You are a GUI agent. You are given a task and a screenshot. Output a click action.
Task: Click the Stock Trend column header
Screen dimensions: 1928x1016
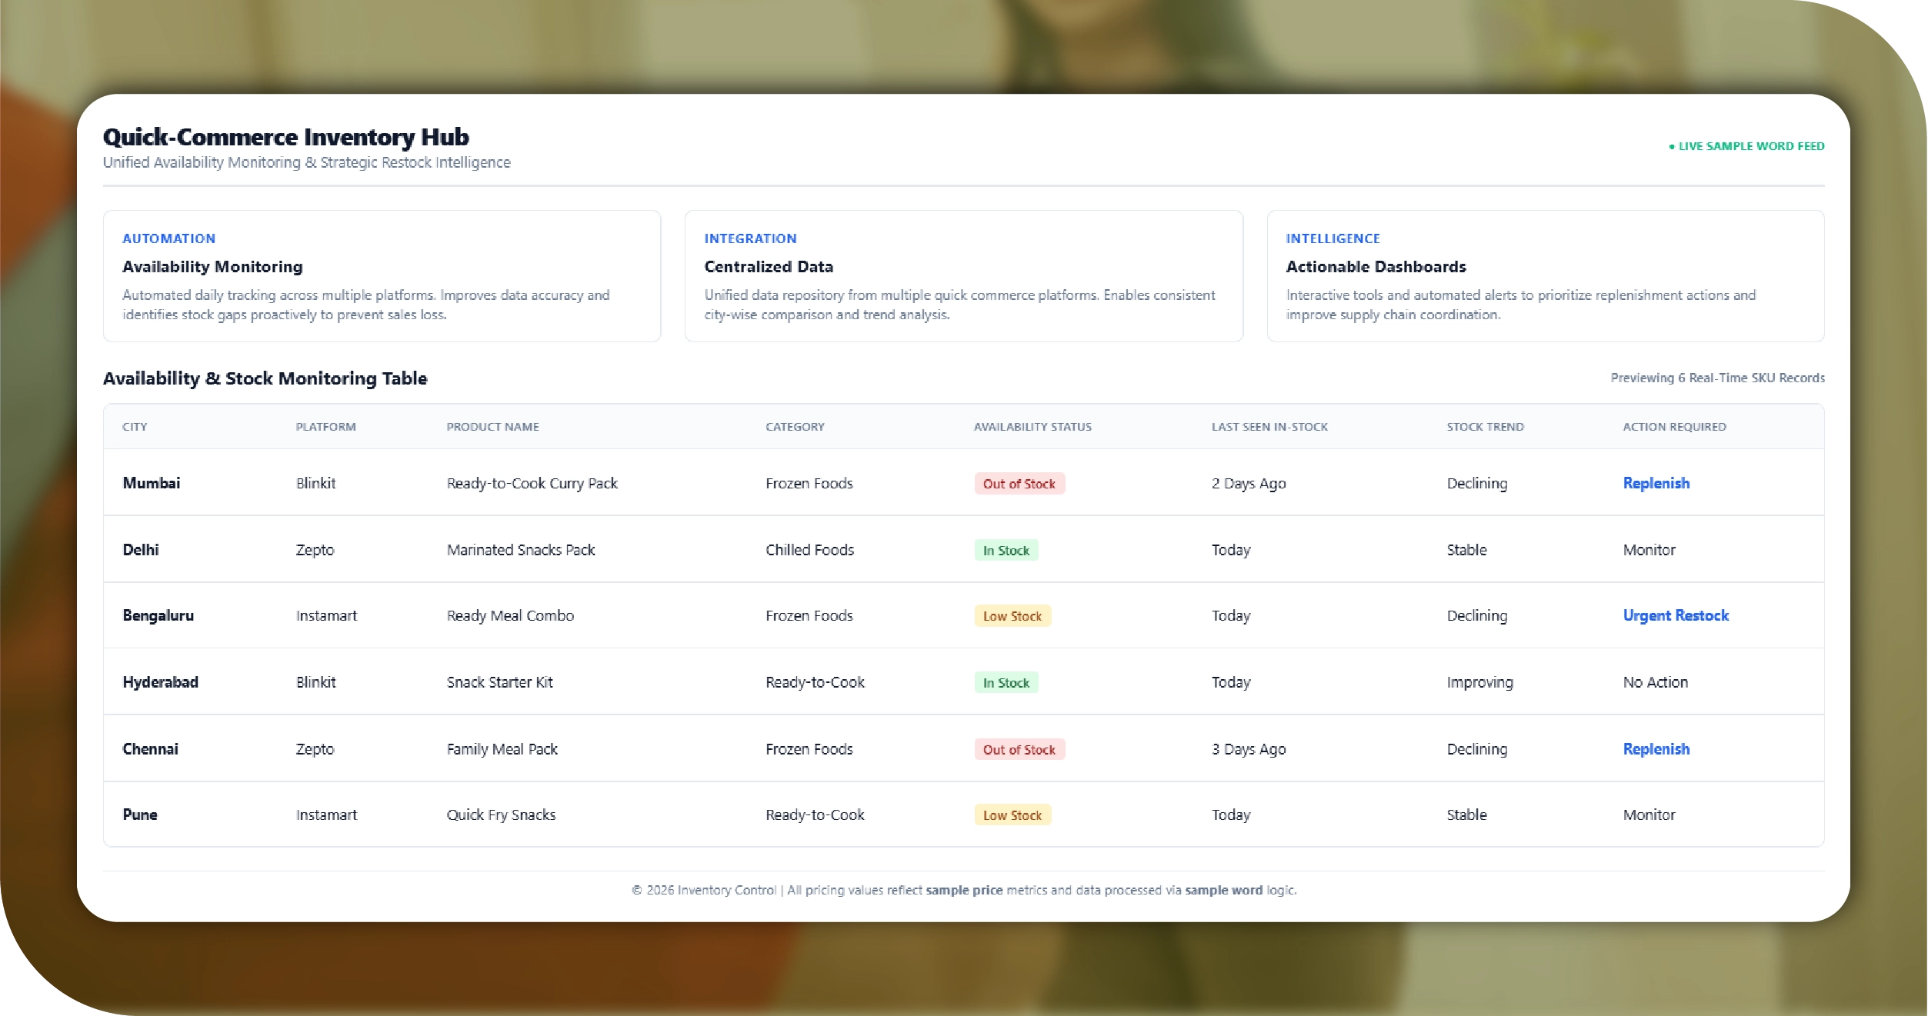click(x=1484, y=427)
